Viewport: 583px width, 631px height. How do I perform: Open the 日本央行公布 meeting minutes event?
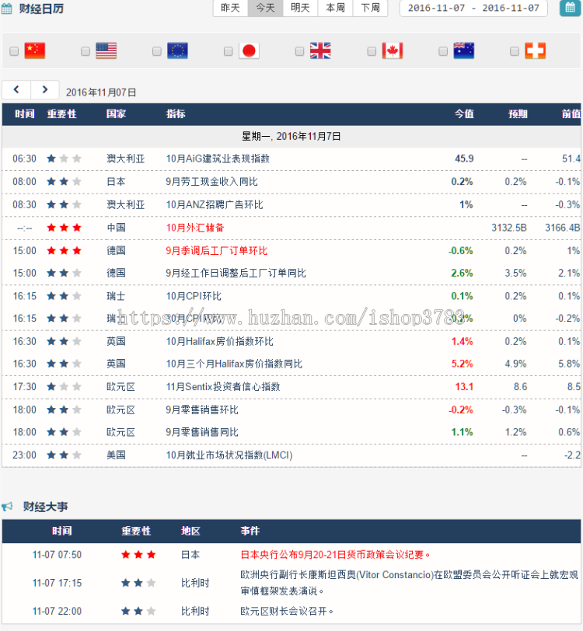pyautogui.click(x=335, y=555)
